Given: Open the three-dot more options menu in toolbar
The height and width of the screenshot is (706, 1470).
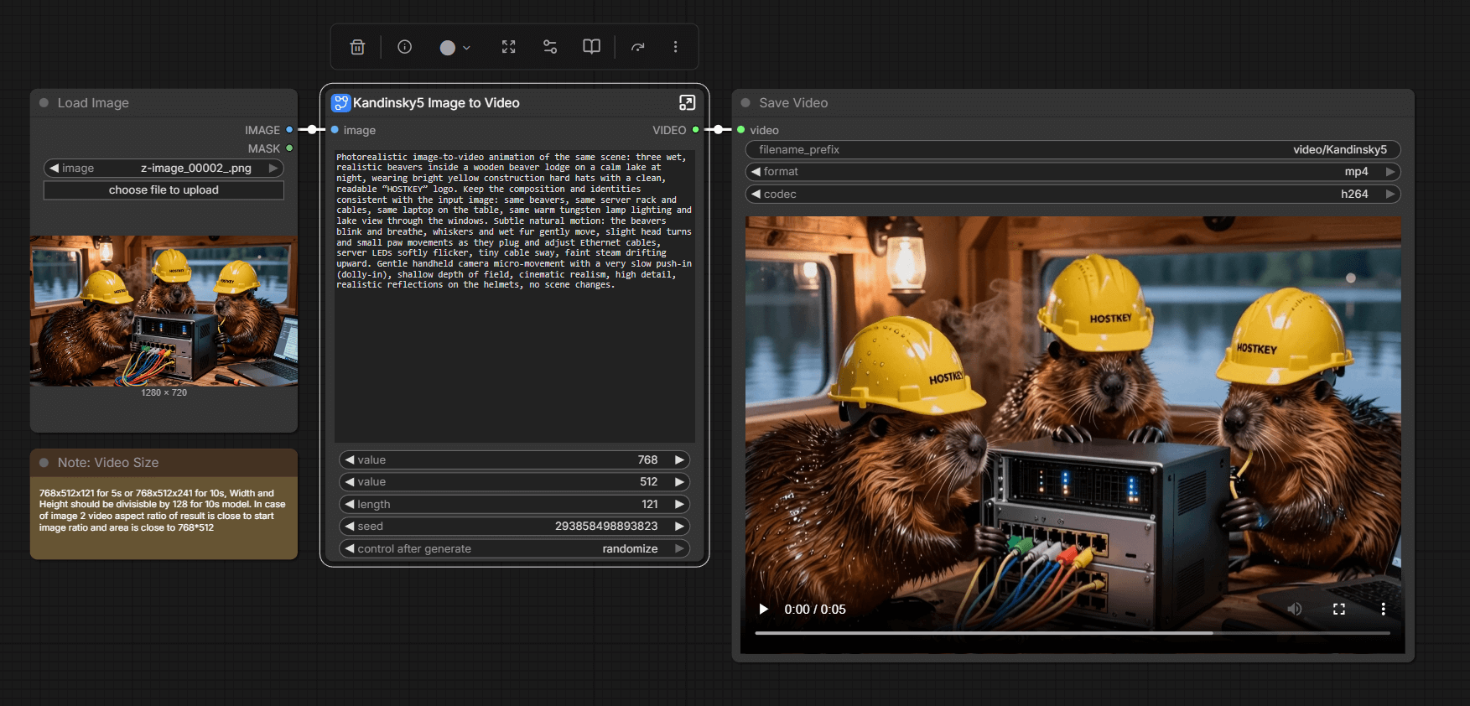Looking at the screenshot, I should pyautogui.click(x=675, y=47).
